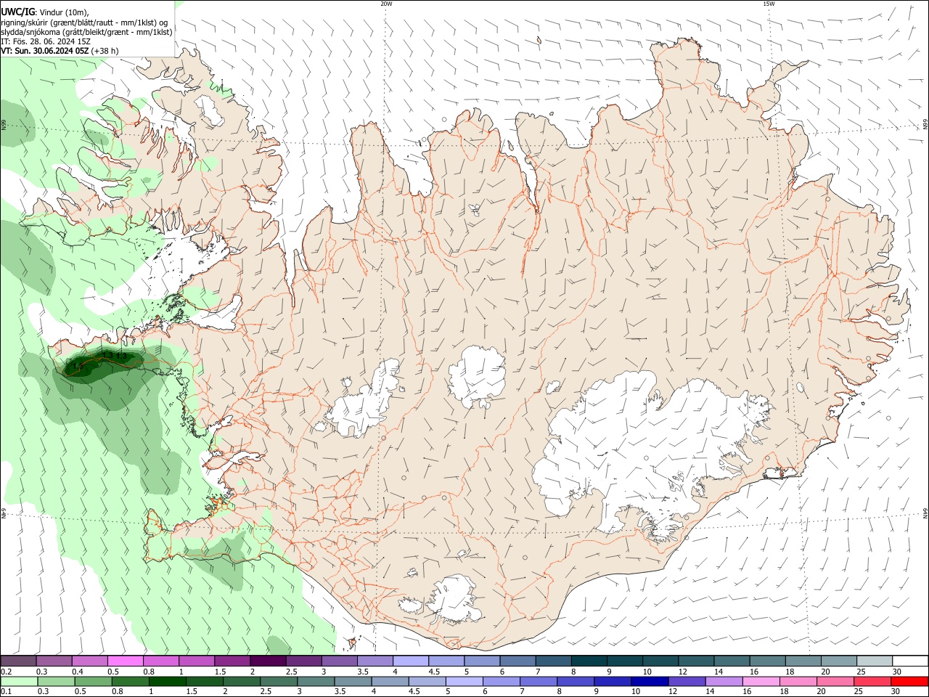Pick the darkest purple swatch on the upper scale

point(267,661)
